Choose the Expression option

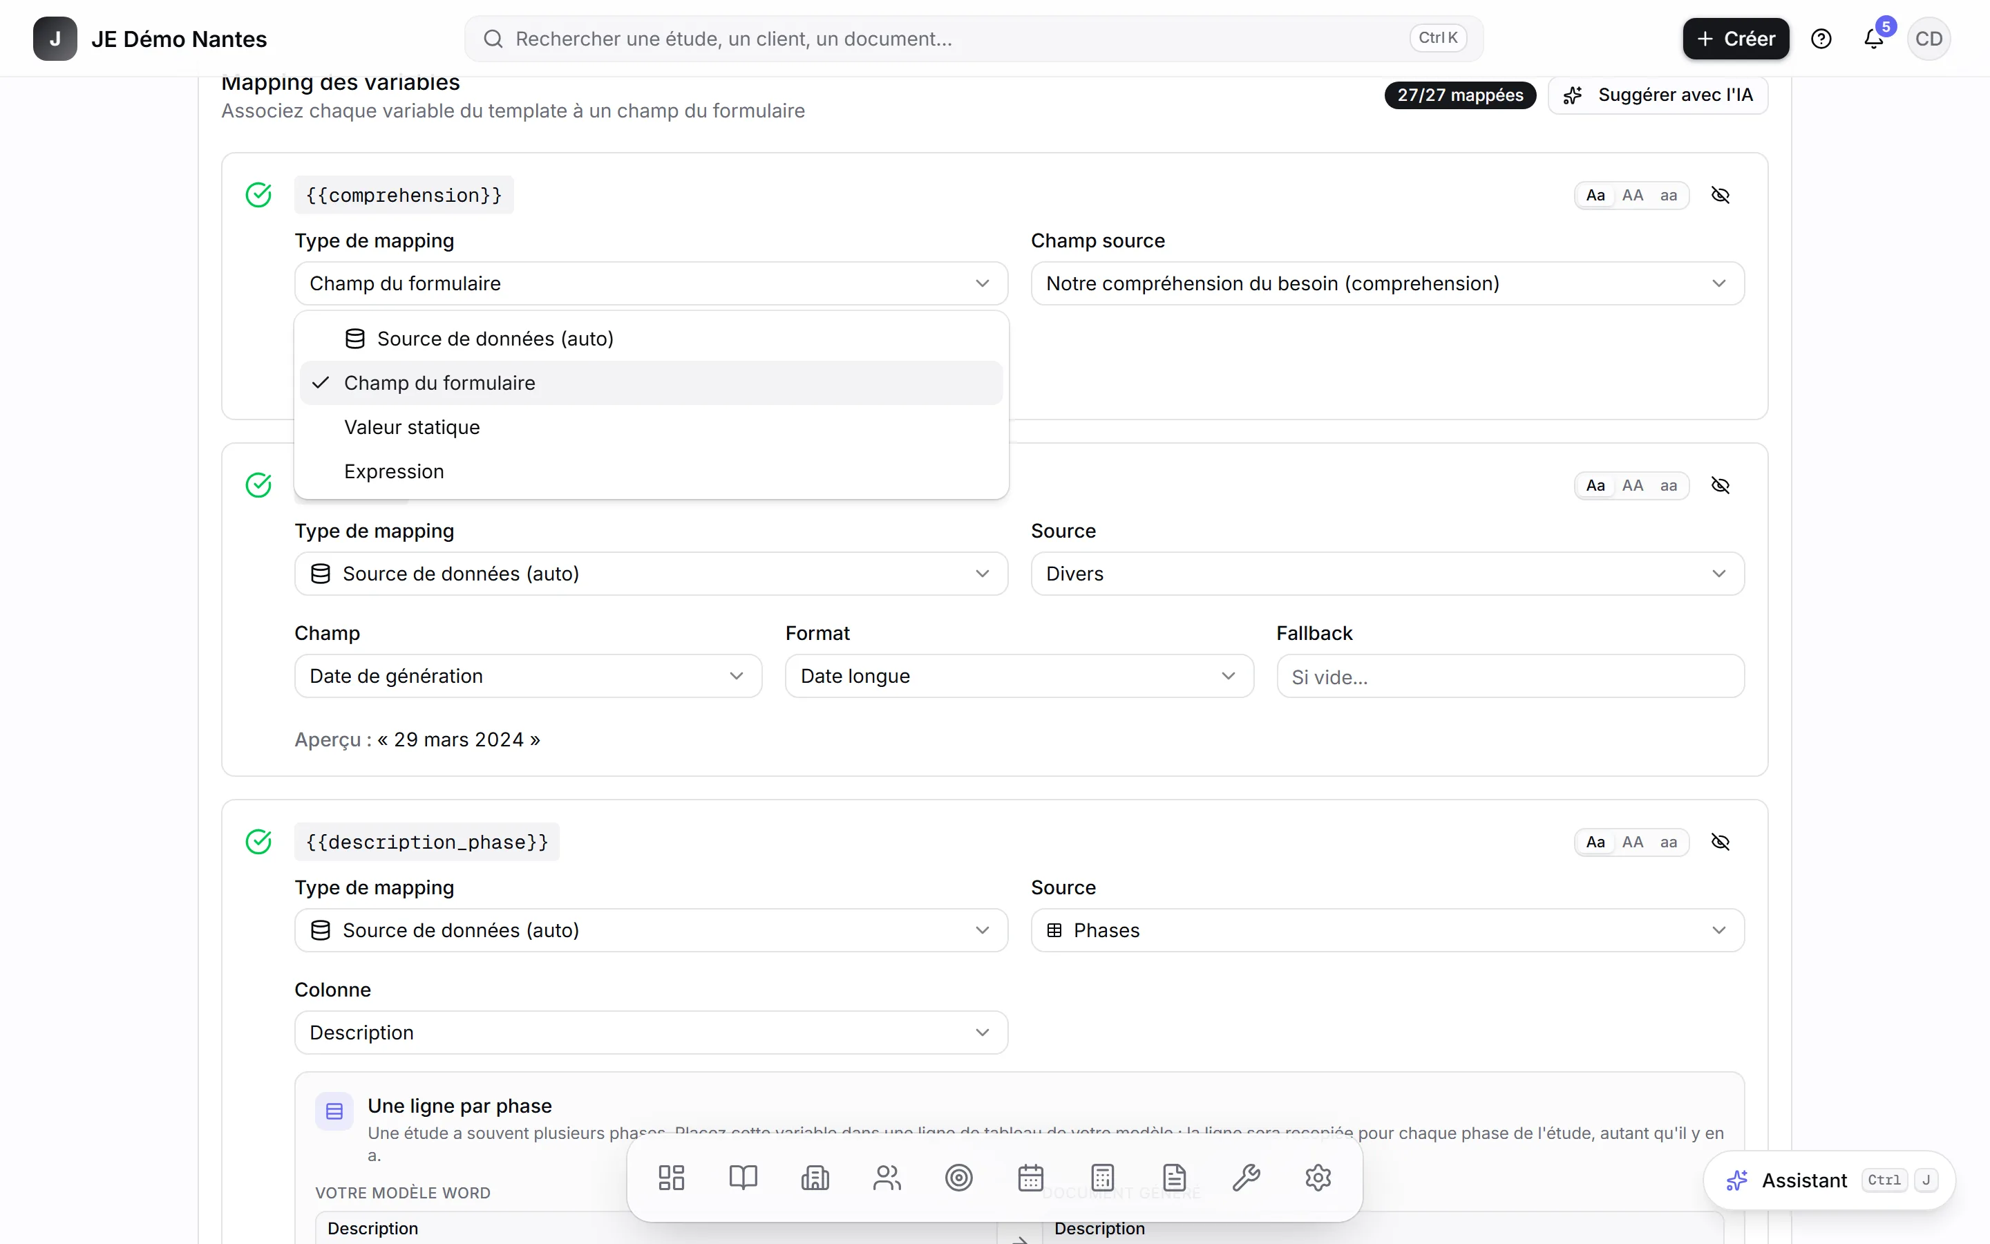(x=652, y=471)
